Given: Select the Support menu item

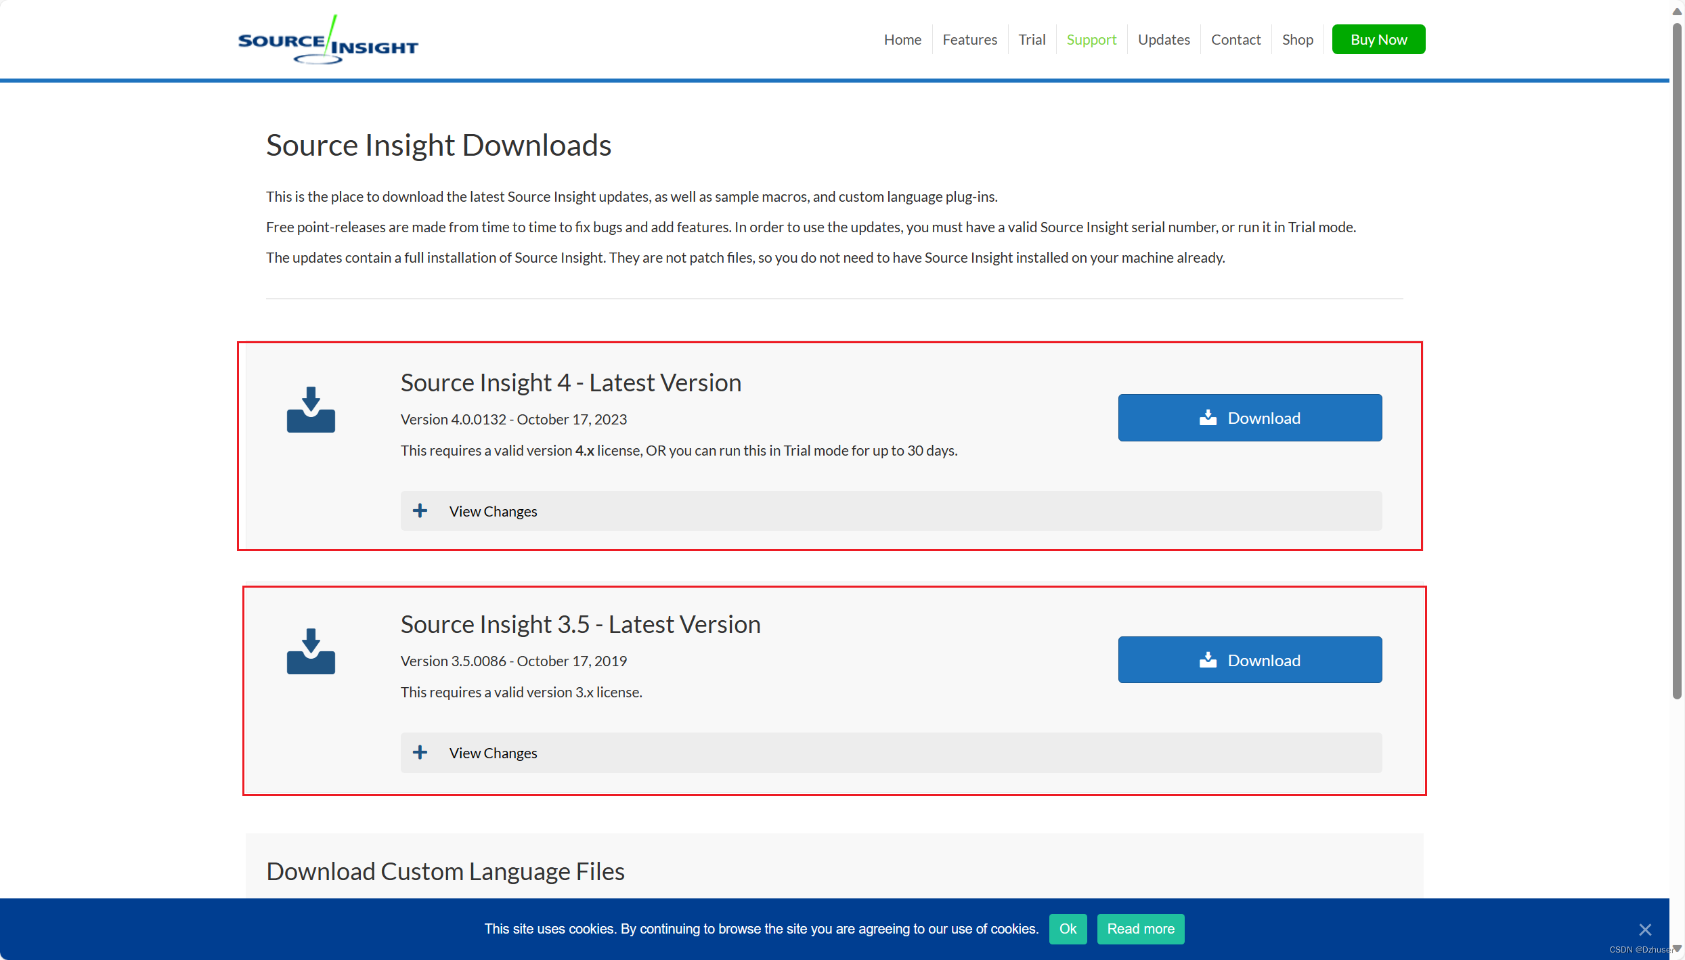Looking at the screenshot, I should (x=1091, y=39).
